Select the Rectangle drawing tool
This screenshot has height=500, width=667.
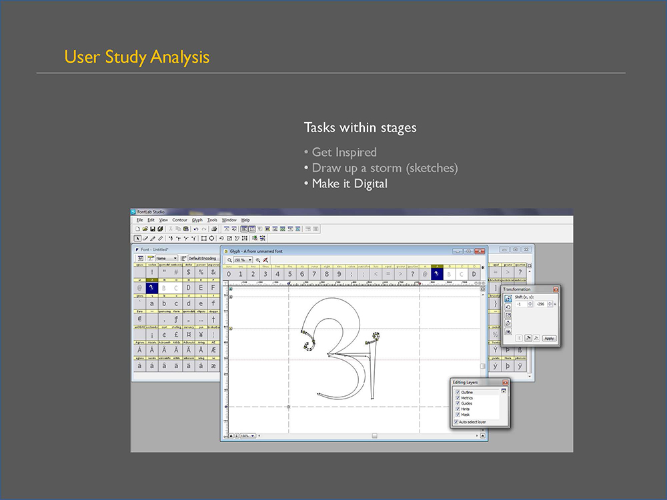[203, 238]
